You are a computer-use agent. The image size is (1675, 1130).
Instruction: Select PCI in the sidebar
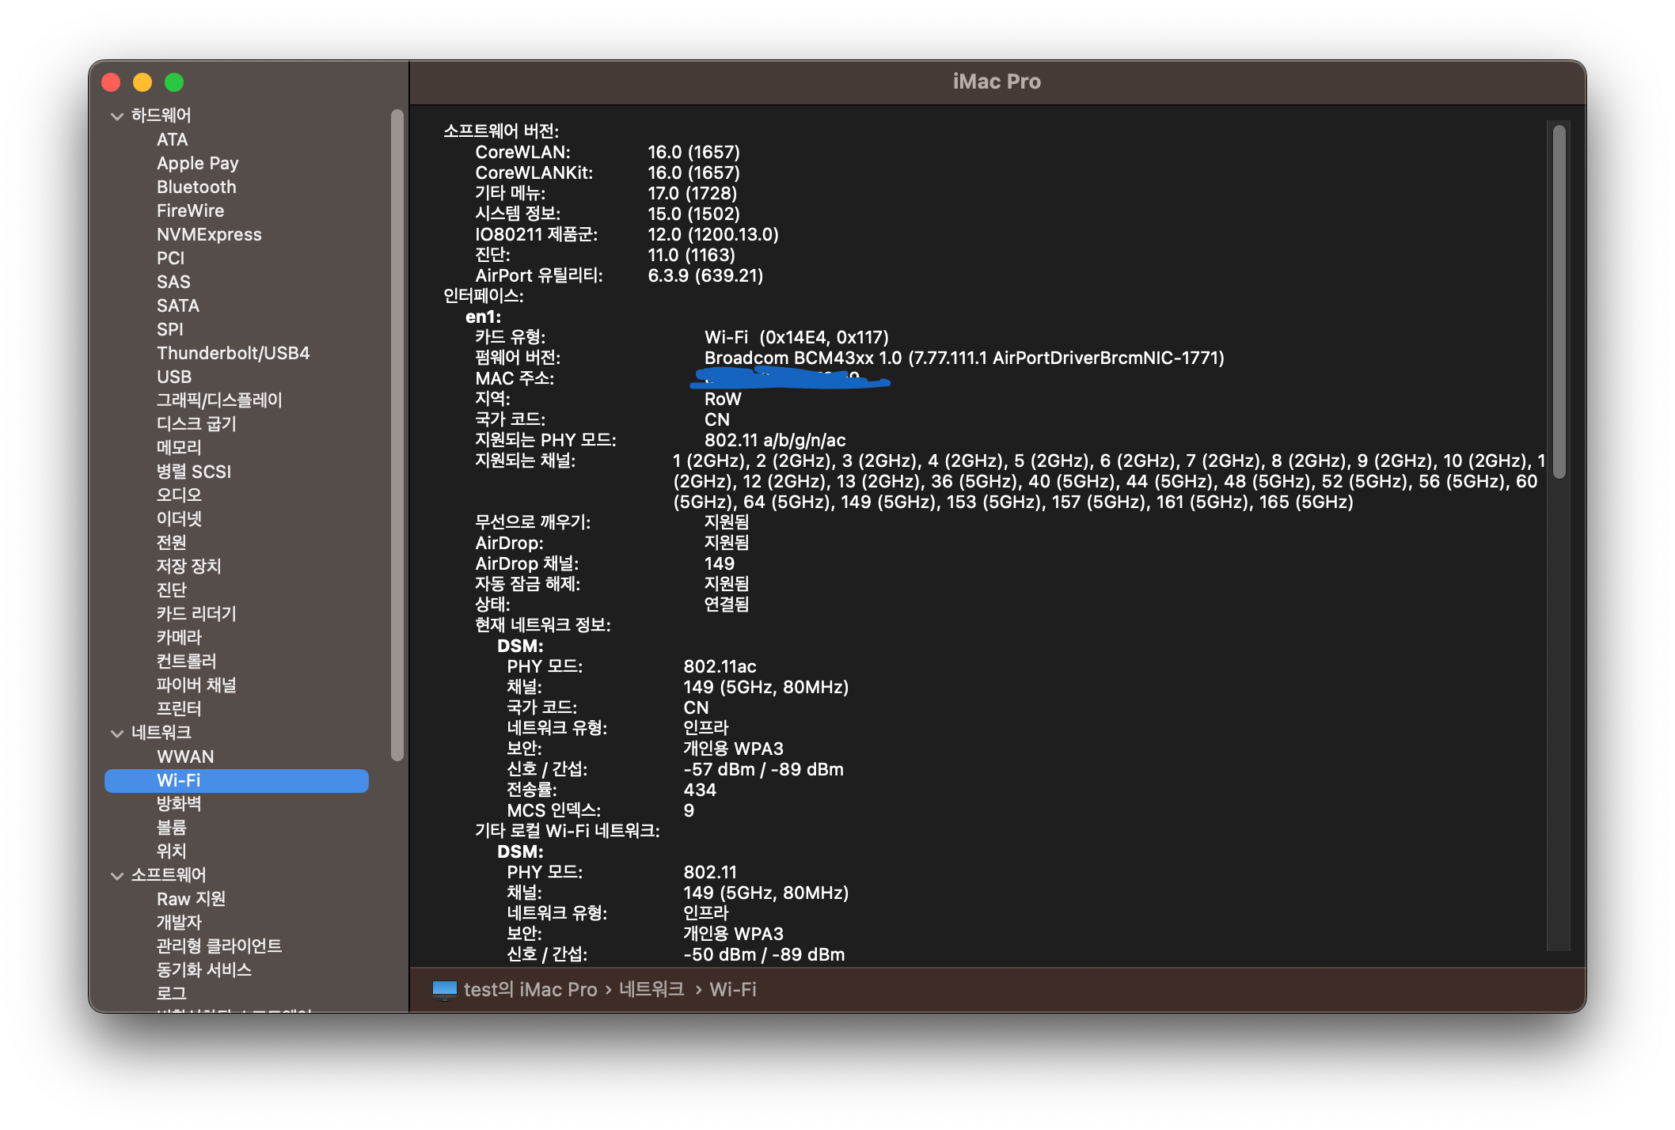(170, 258)
